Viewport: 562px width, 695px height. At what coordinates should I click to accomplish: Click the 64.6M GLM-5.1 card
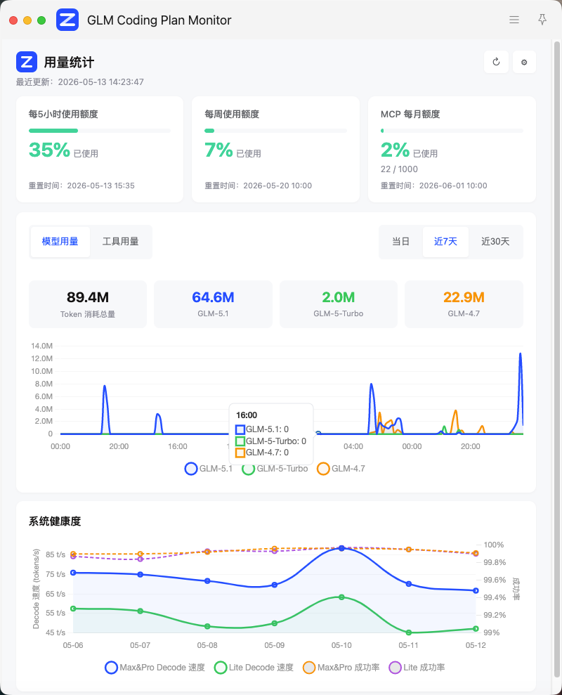(213, 304)
